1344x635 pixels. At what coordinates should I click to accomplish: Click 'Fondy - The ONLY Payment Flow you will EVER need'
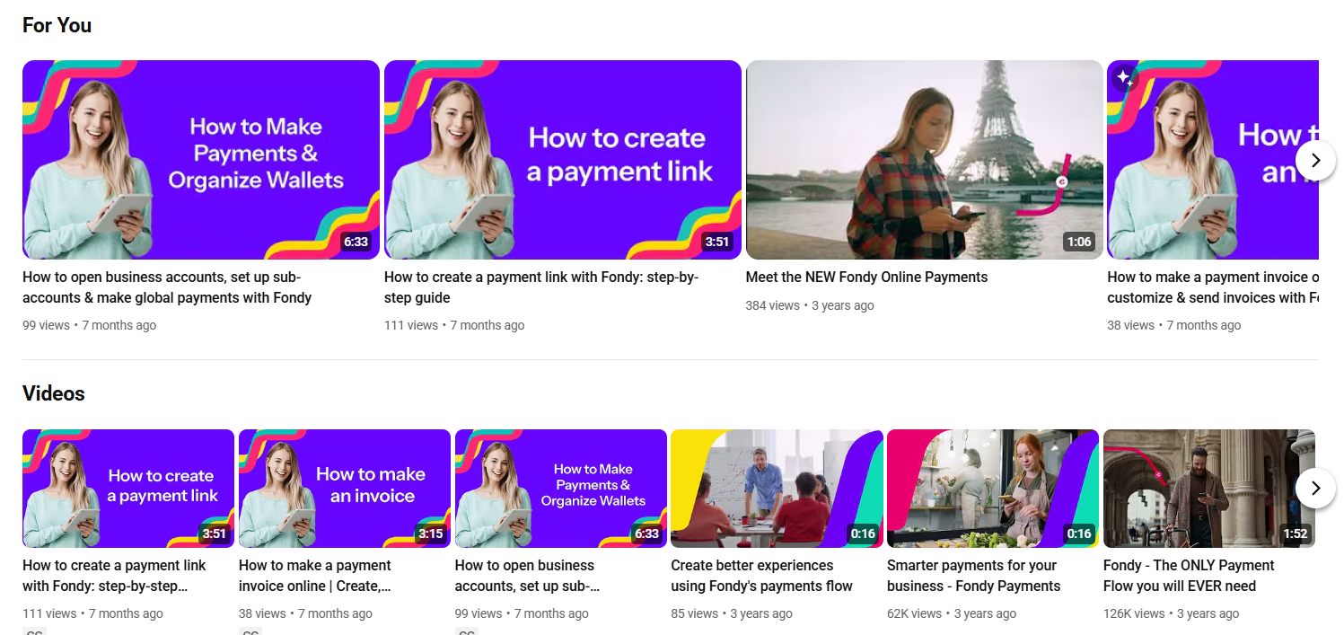click(x=1188, y=576)
